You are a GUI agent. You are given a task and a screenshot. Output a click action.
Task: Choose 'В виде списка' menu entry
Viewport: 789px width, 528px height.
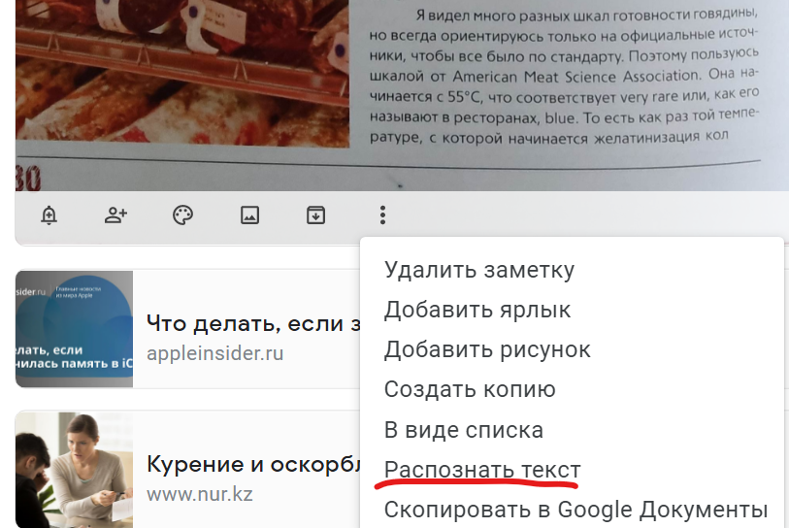point(464,430)
